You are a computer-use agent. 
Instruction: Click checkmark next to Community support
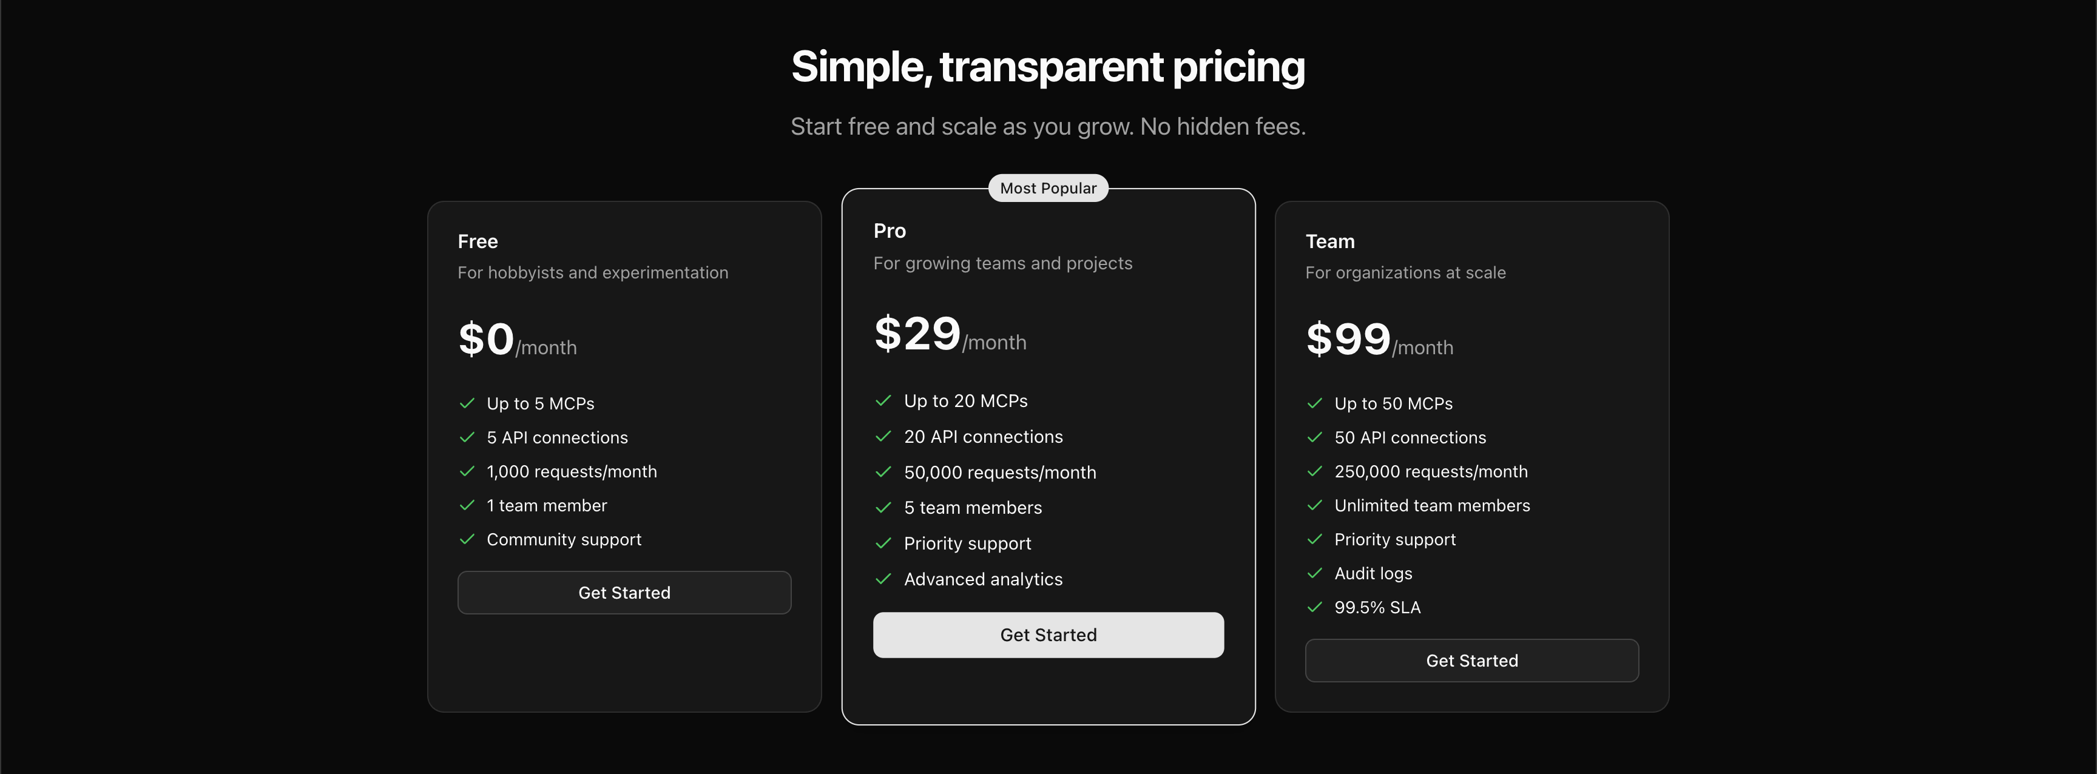point(467,540)
